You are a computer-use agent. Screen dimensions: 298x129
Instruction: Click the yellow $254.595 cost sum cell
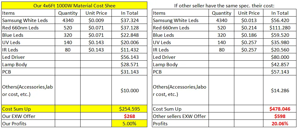pyautogui.click(x=130, y=109)
